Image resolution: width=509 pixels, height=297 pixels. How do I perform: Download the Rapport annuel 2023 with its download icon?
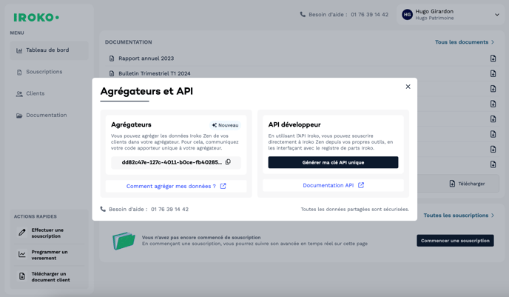(x=493, y=59)
